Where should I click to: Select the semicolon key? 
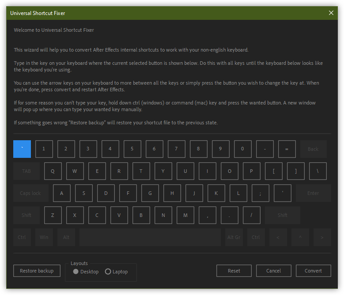click(261, 193)
